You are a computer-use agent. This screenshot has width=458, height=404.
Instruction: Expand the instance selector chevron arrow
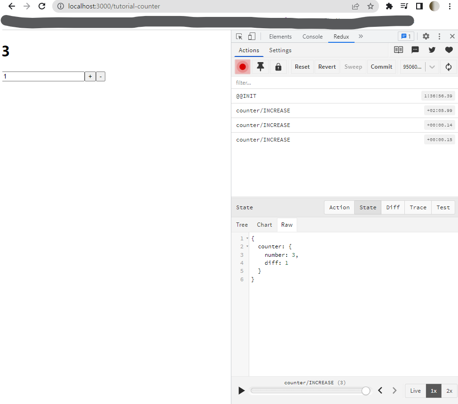[x=432, y=67]
